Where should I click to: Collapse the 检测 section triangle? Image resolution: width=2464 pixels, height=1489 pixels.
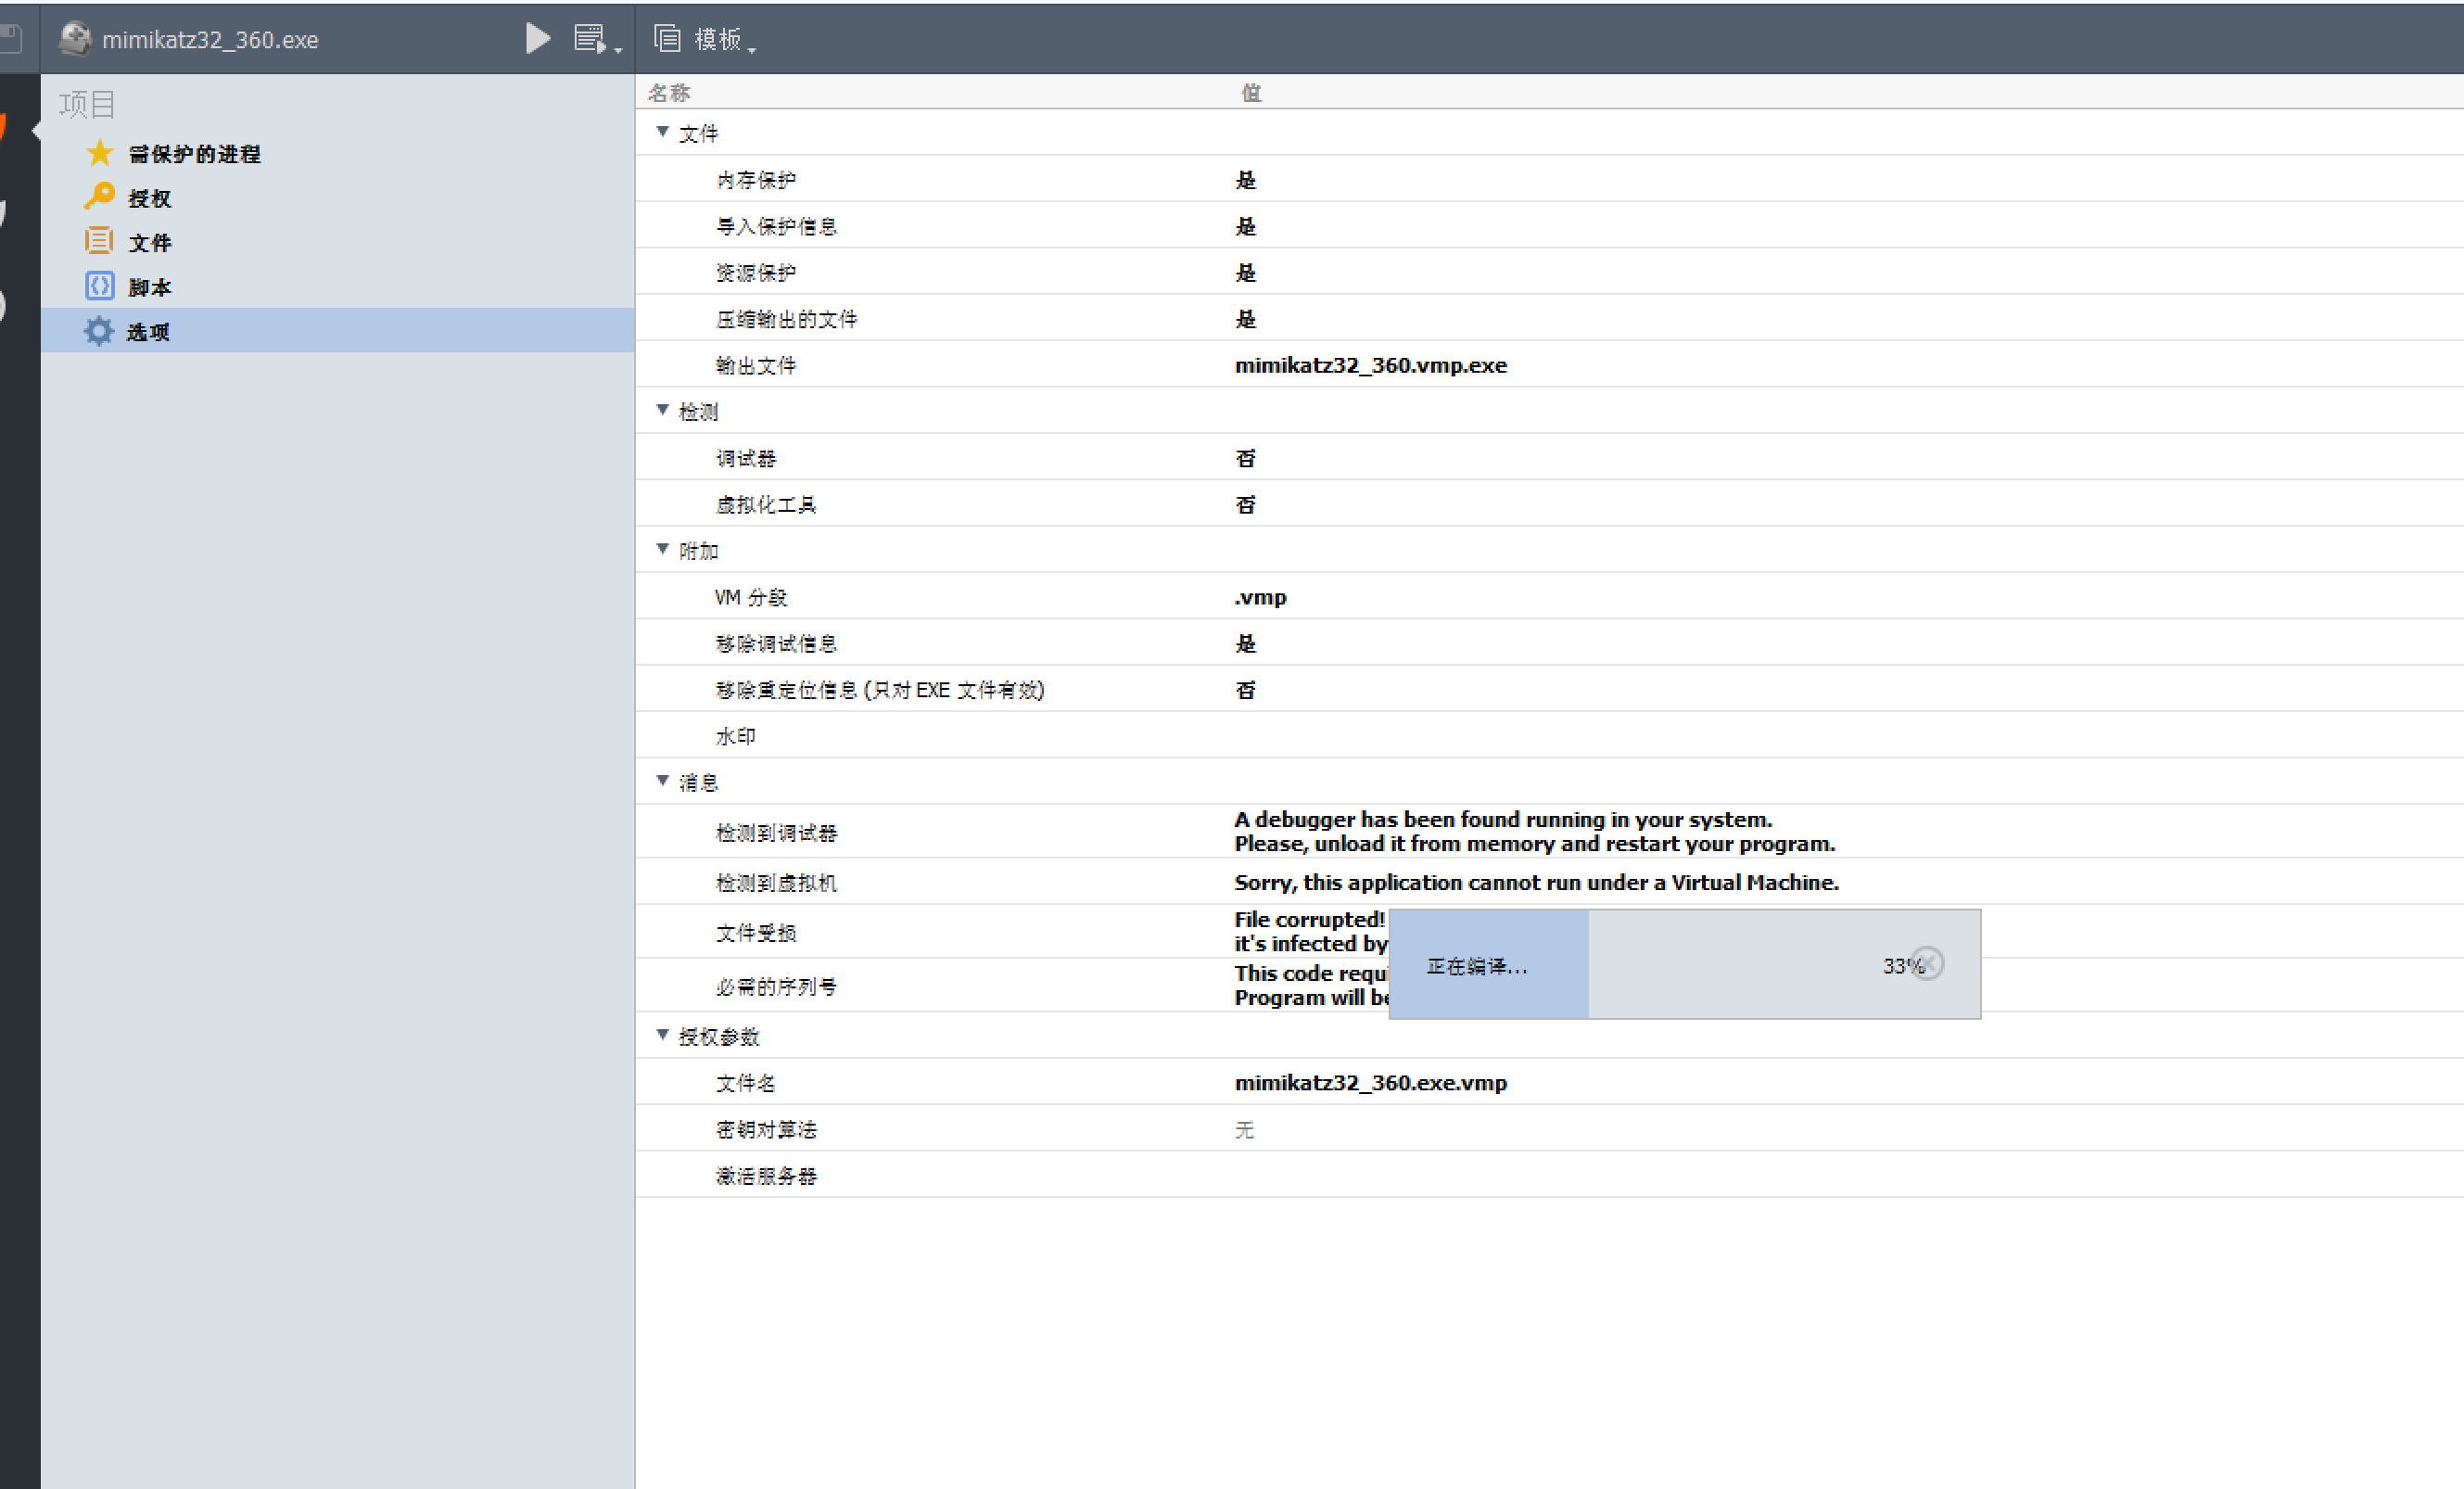(662, 410)
